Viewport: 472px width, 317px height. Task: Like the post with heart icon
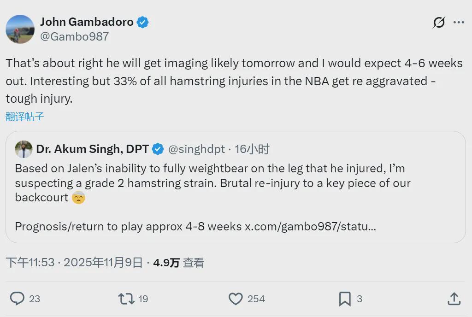click(236, 299)
